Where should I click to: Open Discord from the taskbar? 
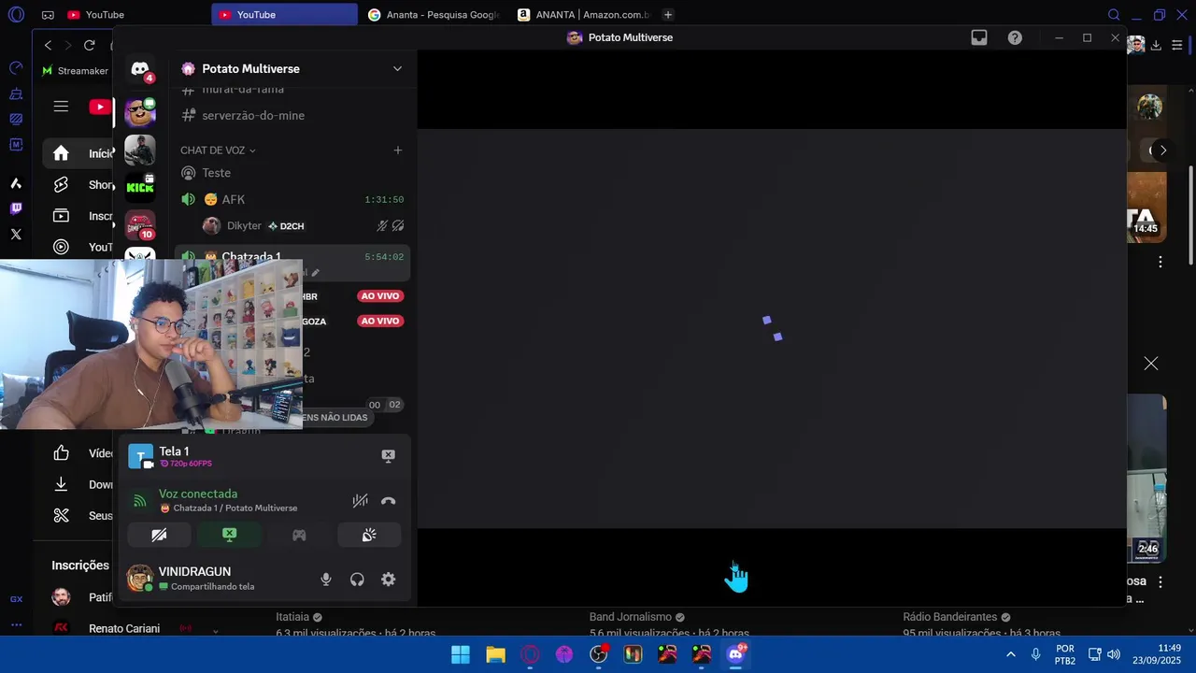tap(736, 654)
